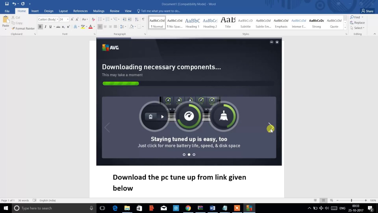Viewport: 378px width, 213px height.
Task: Toggle Show/Hide paragraph marks
Action: [143, 19]
